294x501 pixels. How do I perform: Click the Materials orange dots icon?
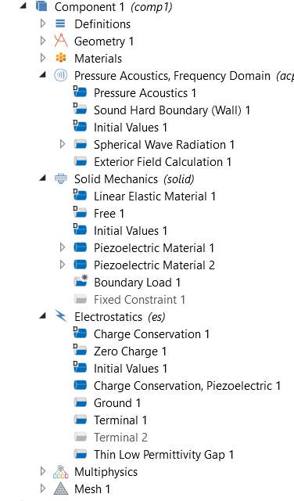pos(61,58)
